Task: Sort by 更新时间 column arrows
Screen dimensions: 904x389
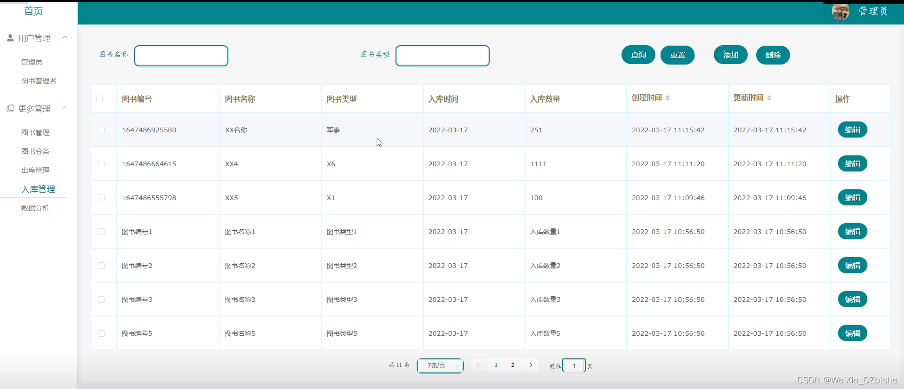Action: coord(769,98)
